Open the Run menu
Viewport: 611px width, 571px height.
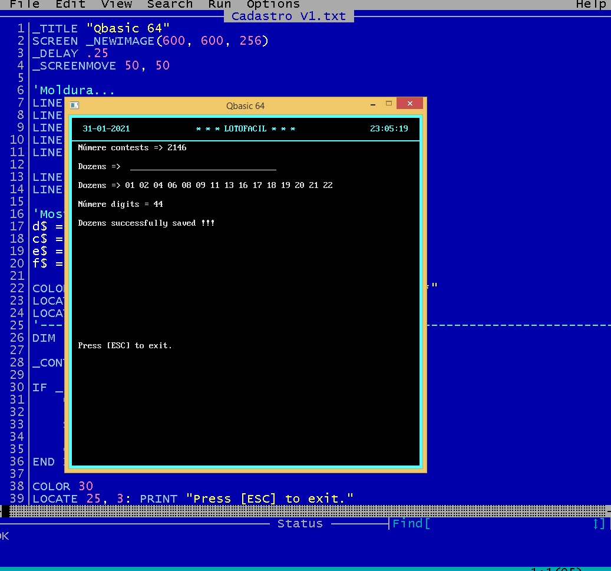pos(219,5)
